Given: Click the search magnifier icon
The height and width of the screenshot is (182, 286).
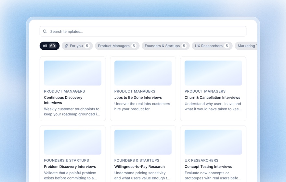Looking at the screenshot, I should tap(45, 32).
